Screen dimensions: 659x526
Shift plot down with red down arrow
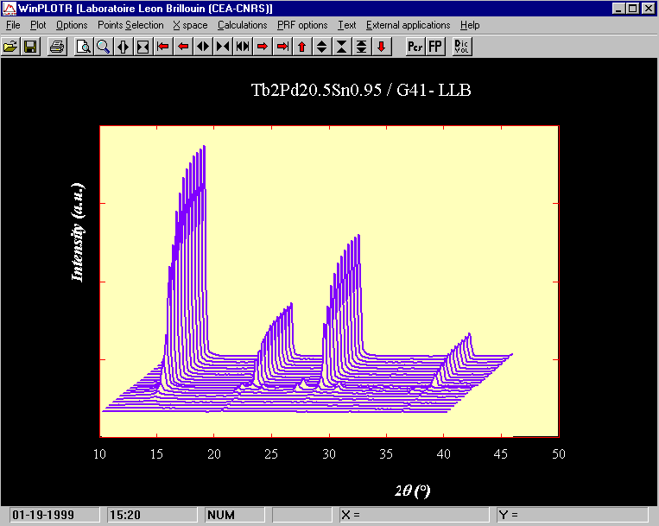pos(382,47)
